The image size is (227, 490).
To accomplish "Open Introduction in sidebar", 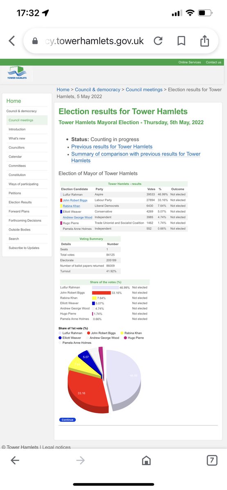I will click(x=17, y=129).
